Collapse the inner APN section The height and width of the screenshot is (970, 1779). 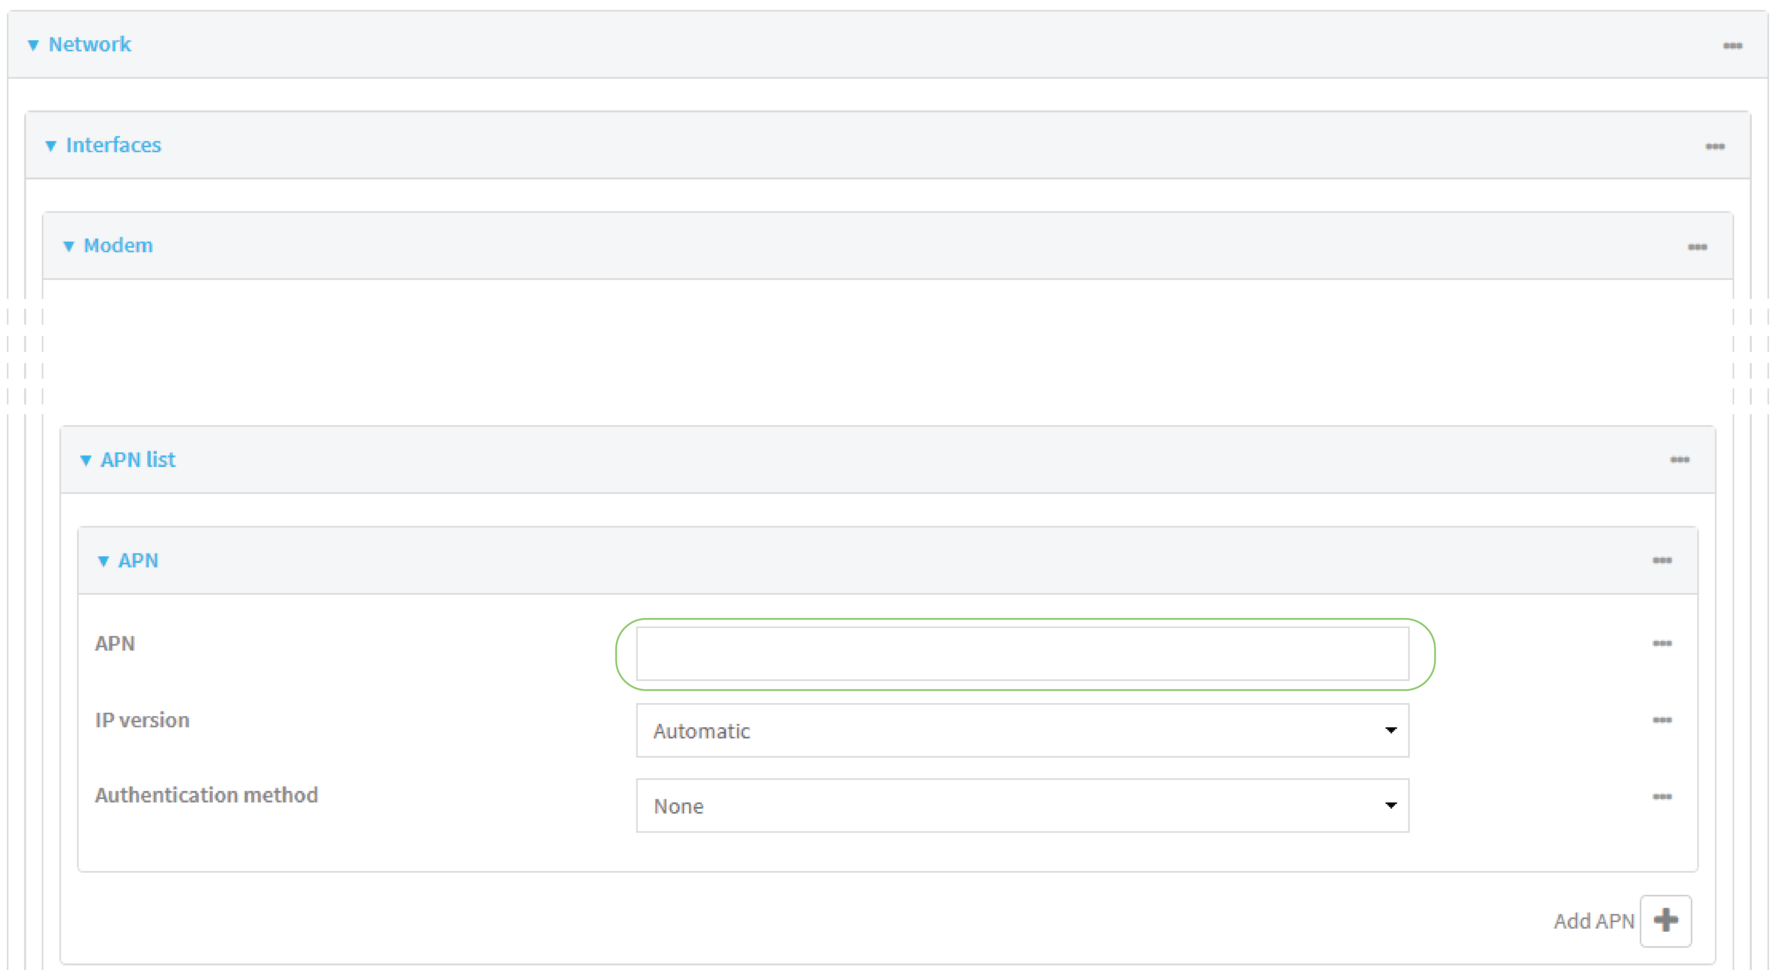pos(104,561)
